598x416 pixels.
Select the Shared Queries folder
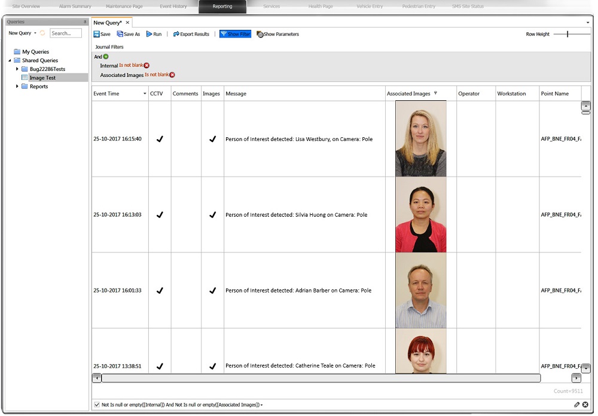pos(36,60)
